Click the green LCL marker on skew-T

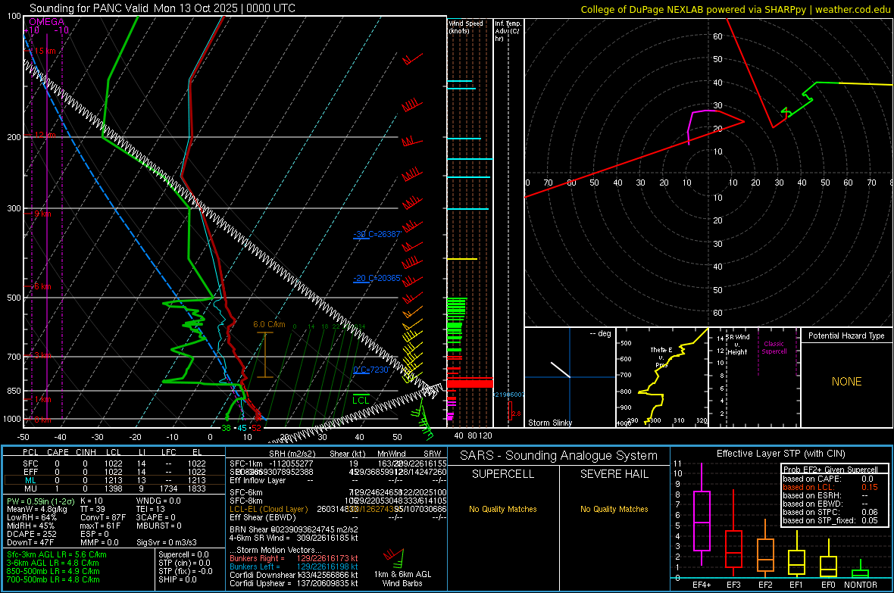(361, 399)
